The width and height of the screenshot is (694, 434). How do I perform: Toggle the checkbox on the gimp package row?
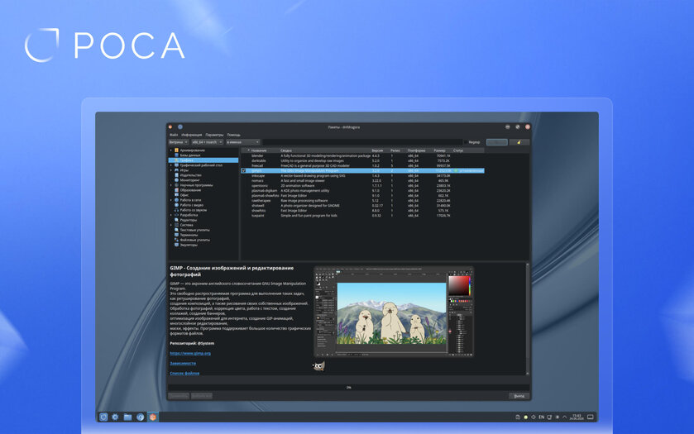click(243, 170)
